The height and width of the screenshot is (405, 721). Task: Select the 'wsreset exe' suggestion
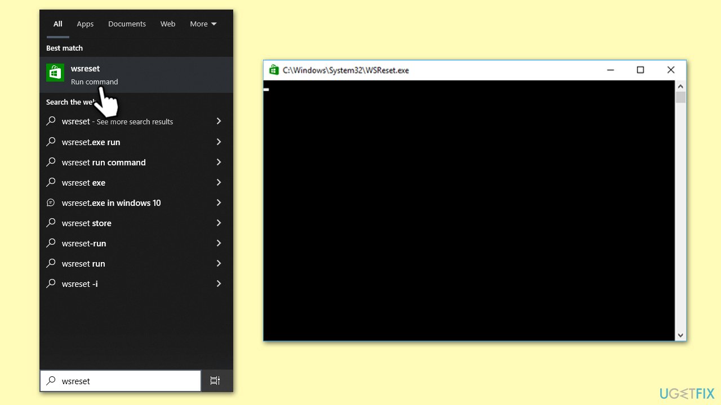tap(136, 182)
